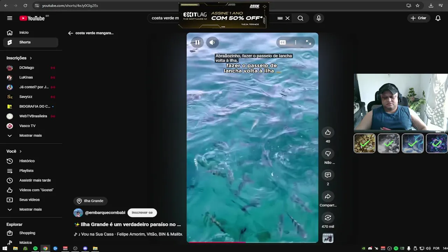The width and height of the screenshot is (448, 252).
Task: Open comments for the Short
Action: 328,175
